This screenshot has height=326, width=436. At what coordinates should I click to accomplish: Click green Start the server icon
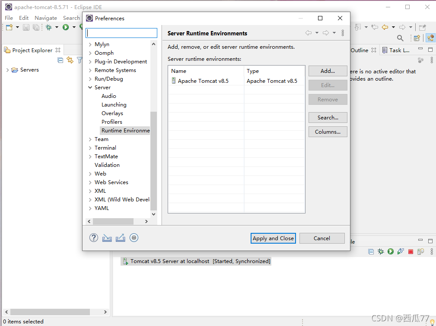tap(391, 251)
